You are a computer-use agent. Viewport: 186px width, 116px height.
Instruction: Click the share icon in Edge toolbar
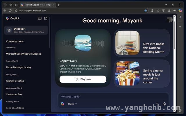click(169, 11)
